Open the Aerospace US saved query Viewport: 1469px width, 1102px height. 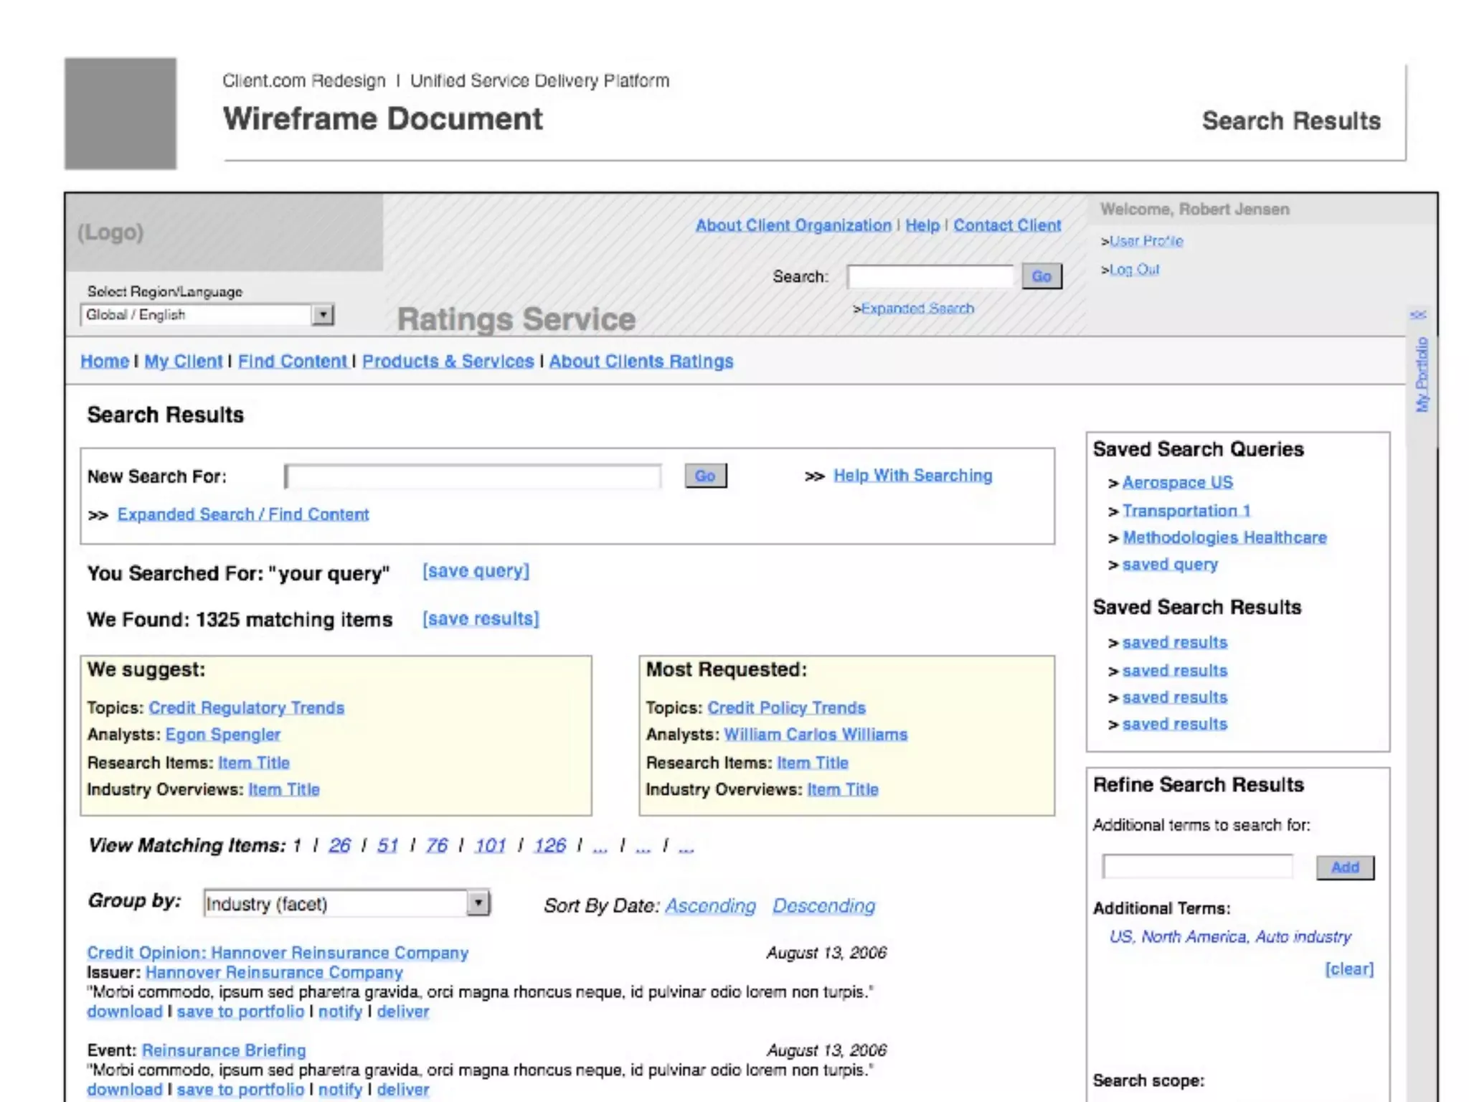point(1177,483)
